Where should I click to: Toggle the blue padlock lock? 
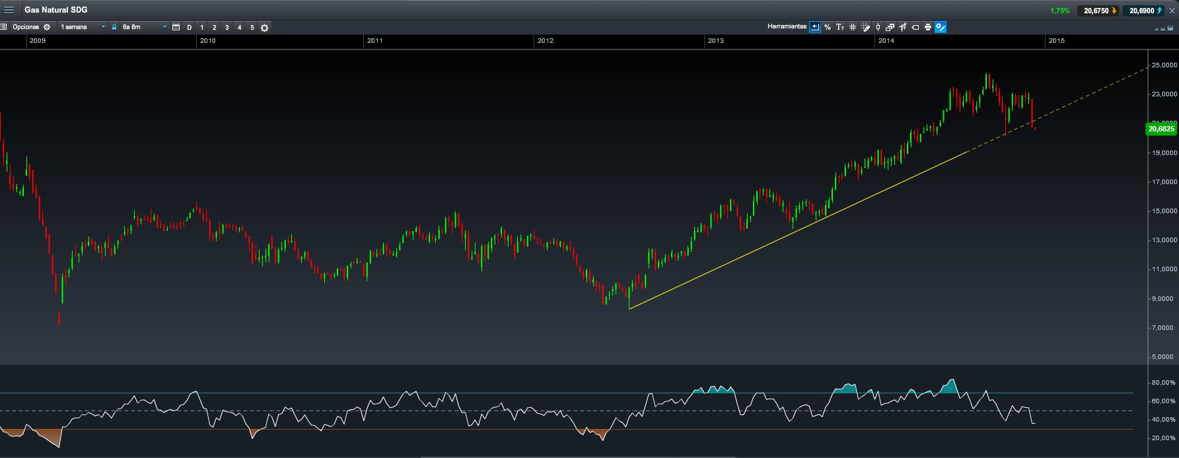coord(114,27)
